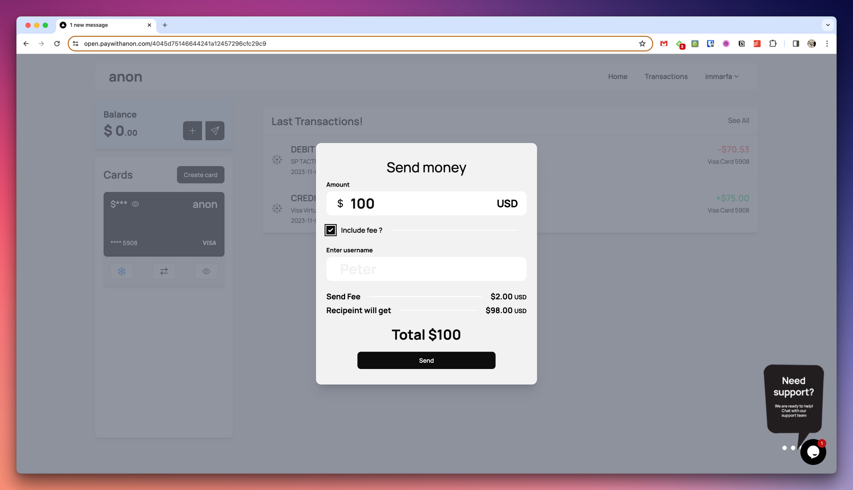Go to Transactions menu item
Image resolution: width=853 pixels, height=490 pixels.
tap(666, 77)
